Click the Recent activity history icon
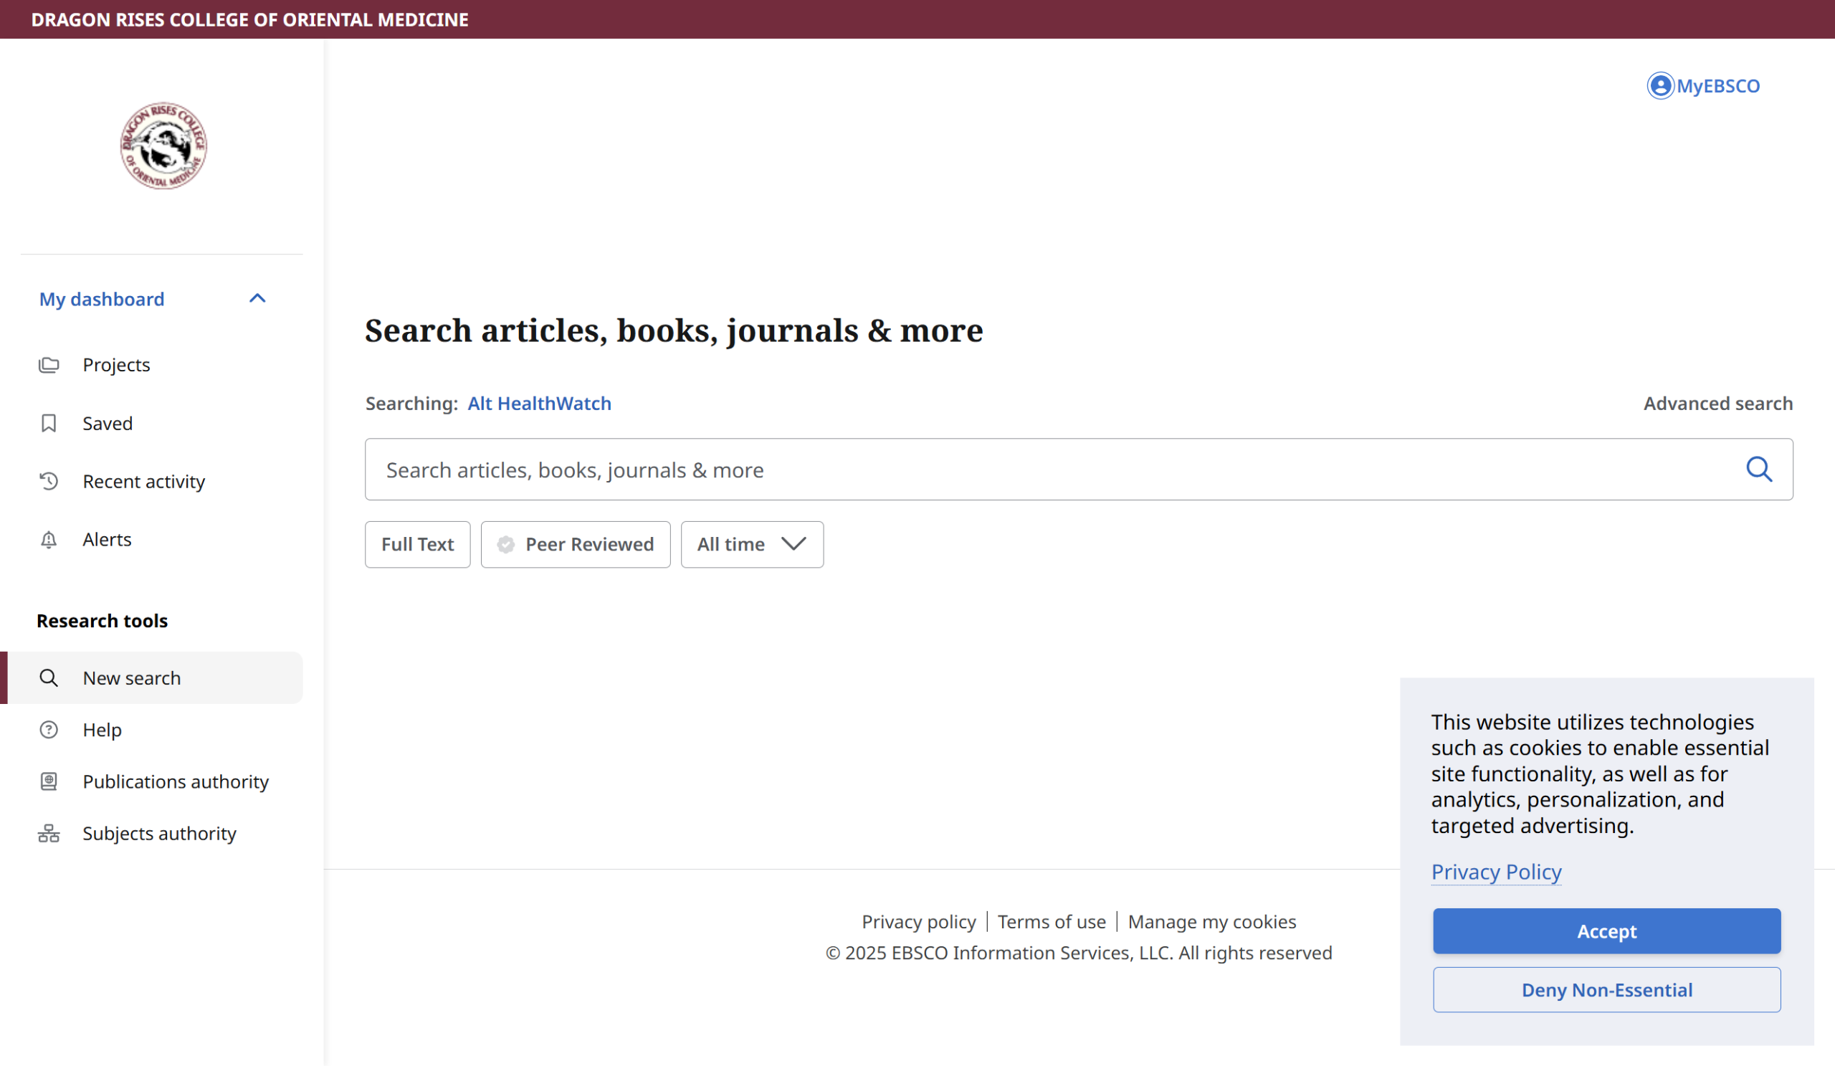Screen dimensions: 1835x1066 pyautogui.click(x=49, y=481)
